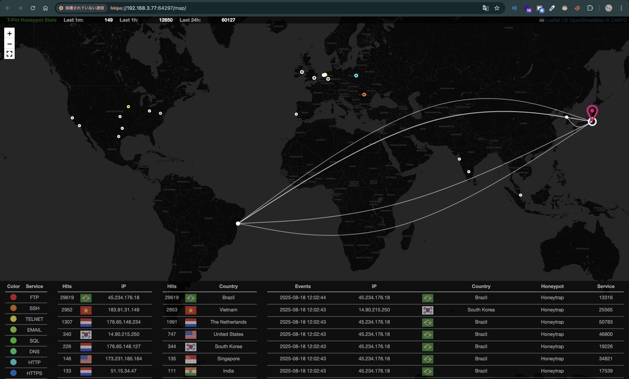Zoom in on the attack map

pyautogui.click(x=9, y=33)
